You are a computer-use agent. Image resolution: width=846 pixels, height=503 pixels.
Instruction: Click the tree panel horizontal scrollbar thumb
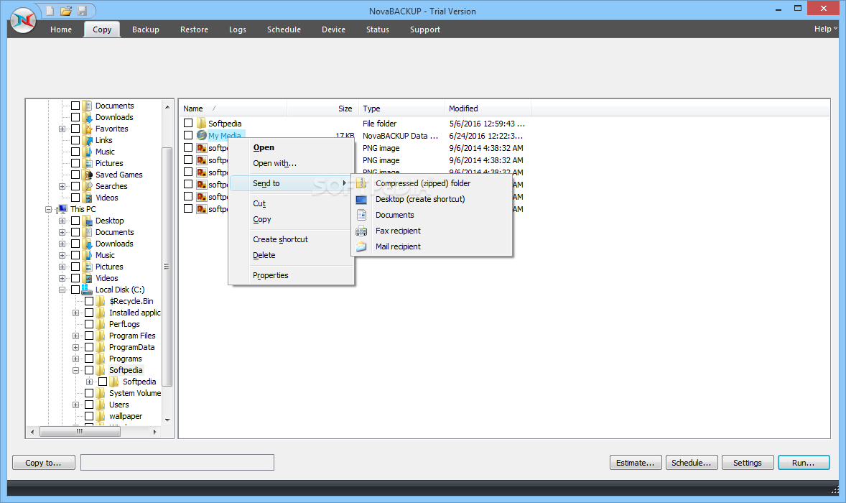(x=80, y=432)
